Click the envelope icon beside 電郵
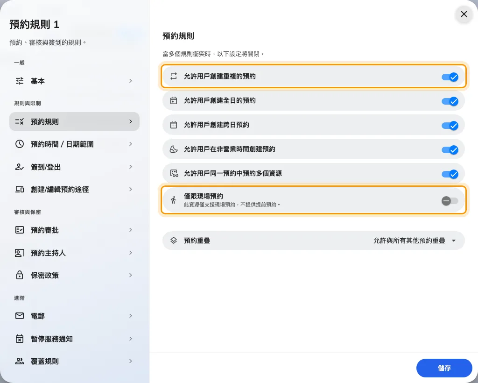This screenshot has height=383, width=478. point(20,316)
